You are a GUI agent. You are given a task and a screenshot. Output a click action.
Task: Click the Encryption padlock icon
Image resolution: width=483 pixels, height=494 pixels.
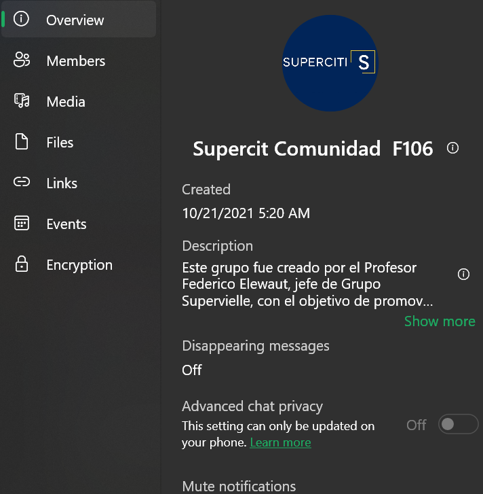[x=22, y=264]
